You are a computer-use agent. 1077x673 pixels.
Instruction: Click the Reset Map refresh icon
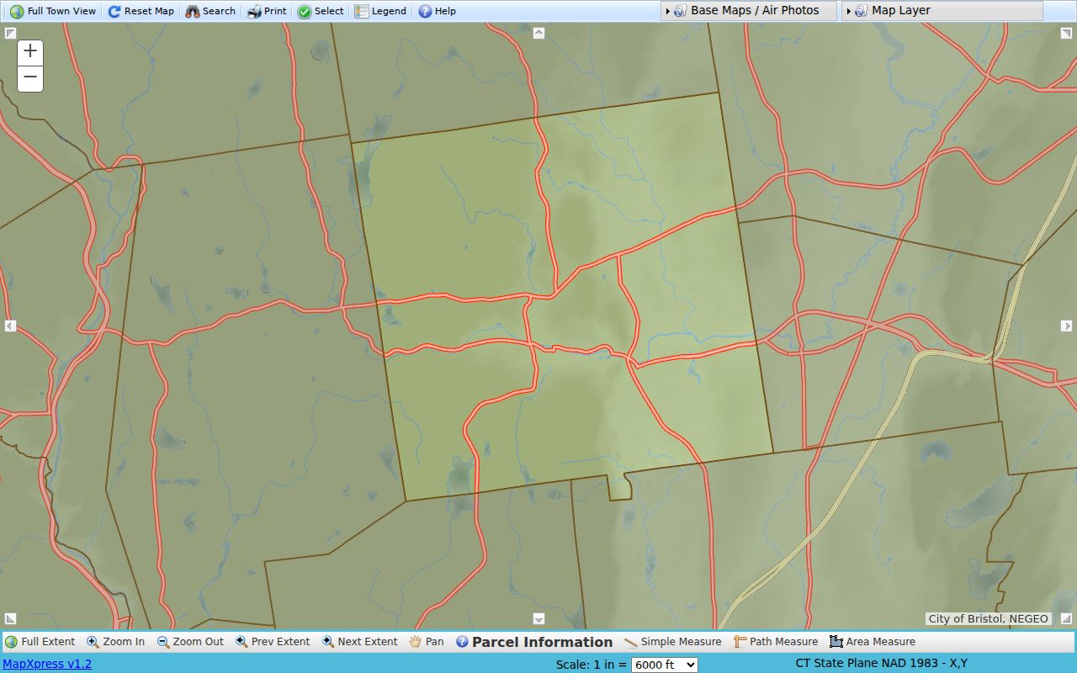114,12
